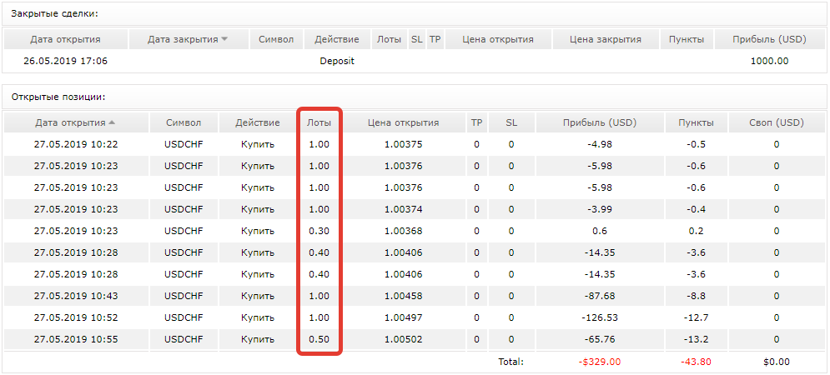Click the 26.05.2019 17:06 opening date
Image resolution: width=830 pixels, height=375 pixels.
click(x=65, y=61)
